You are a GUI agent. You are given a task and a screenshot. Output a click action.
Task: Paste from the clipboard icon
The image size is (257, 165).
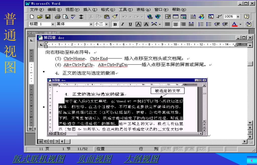(107, 17)
